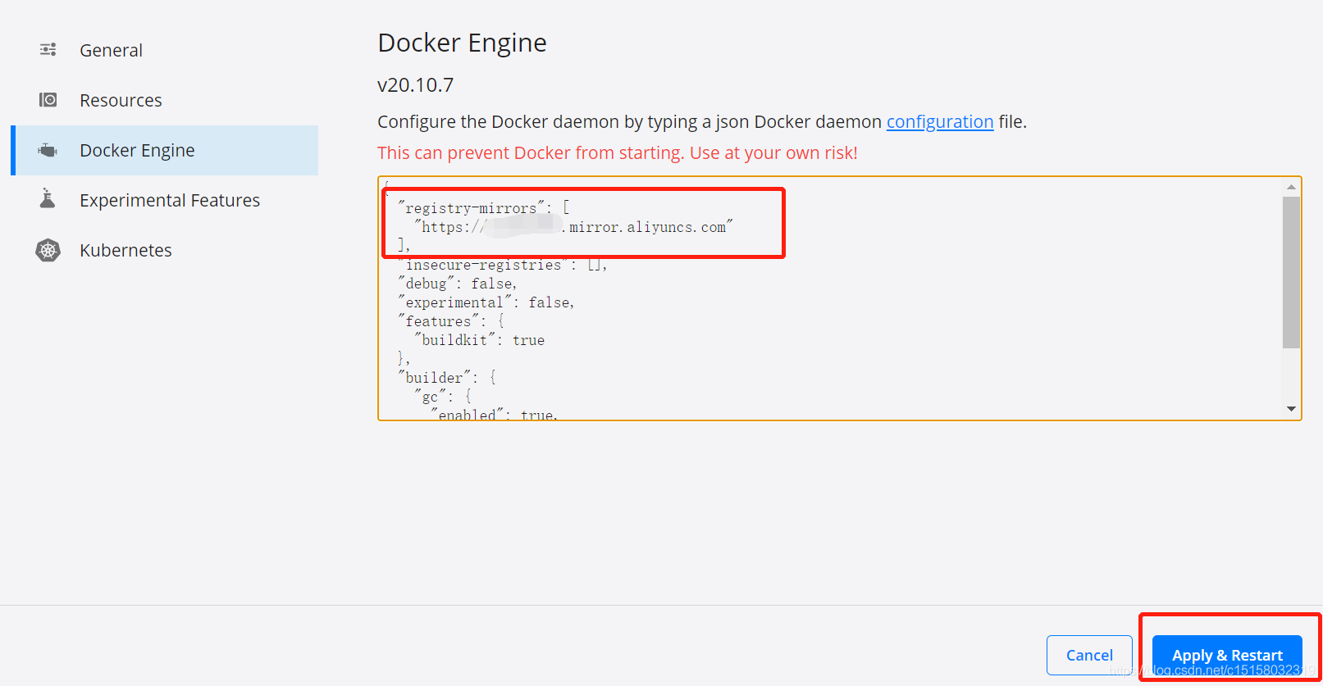Image resolution: width=1323 pixels, height=686 pixels.
Task: Click the Resources disk icon
Action: click(48, 100)
